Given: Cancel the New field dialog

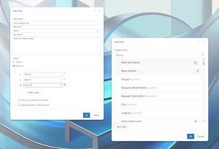Looking at the screenshot, I should [96, 115].
